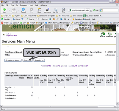The height and width of the screenshot is (111, 119).
Task: Click the Previous button
Action: (39, 60)
